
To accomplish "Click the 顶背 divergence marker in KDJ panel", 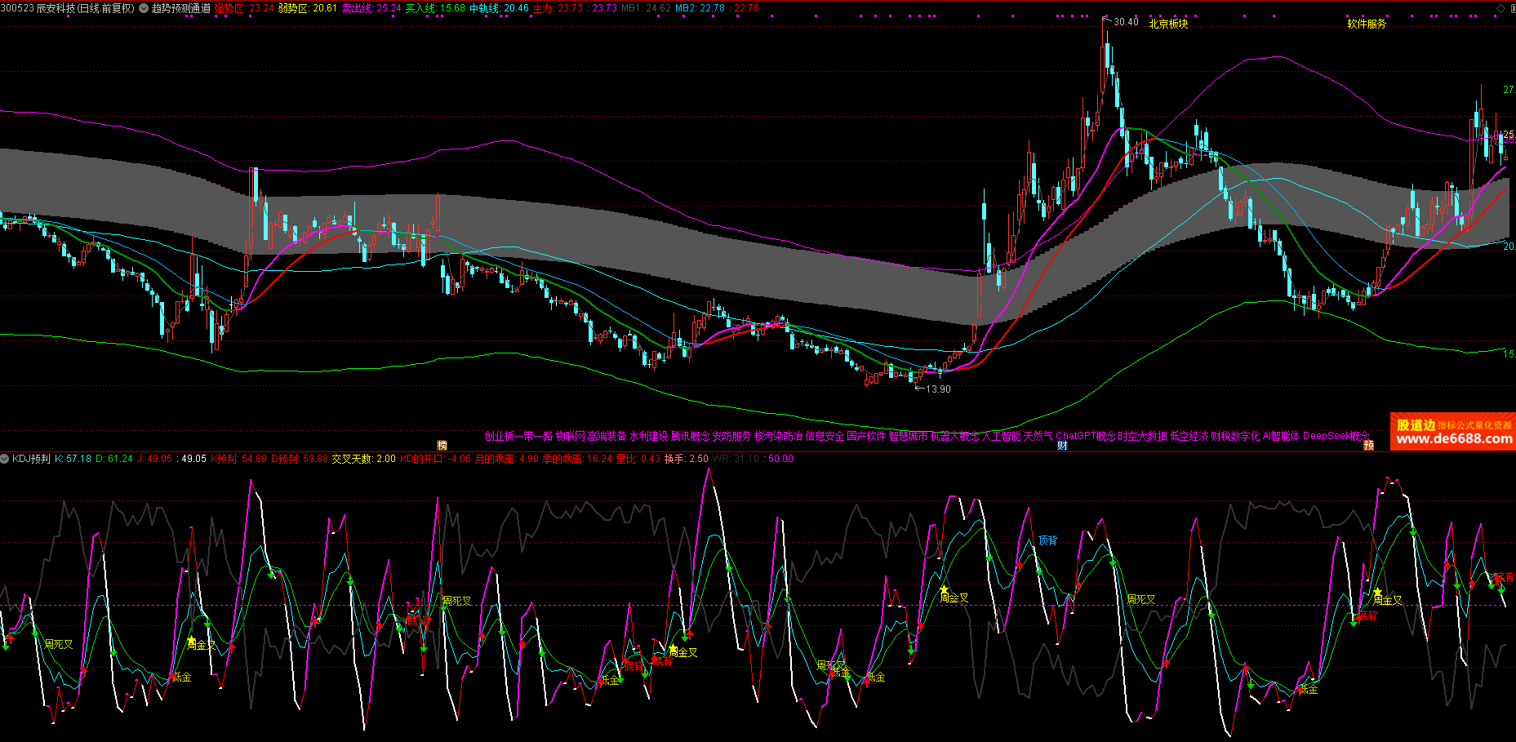I will 1047,540.
